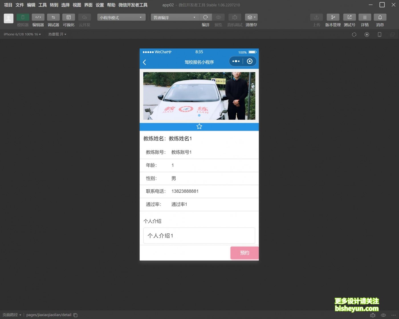Open the 项目 menu
This screenshot has width=399, height=319.
(x=8, y=5)
